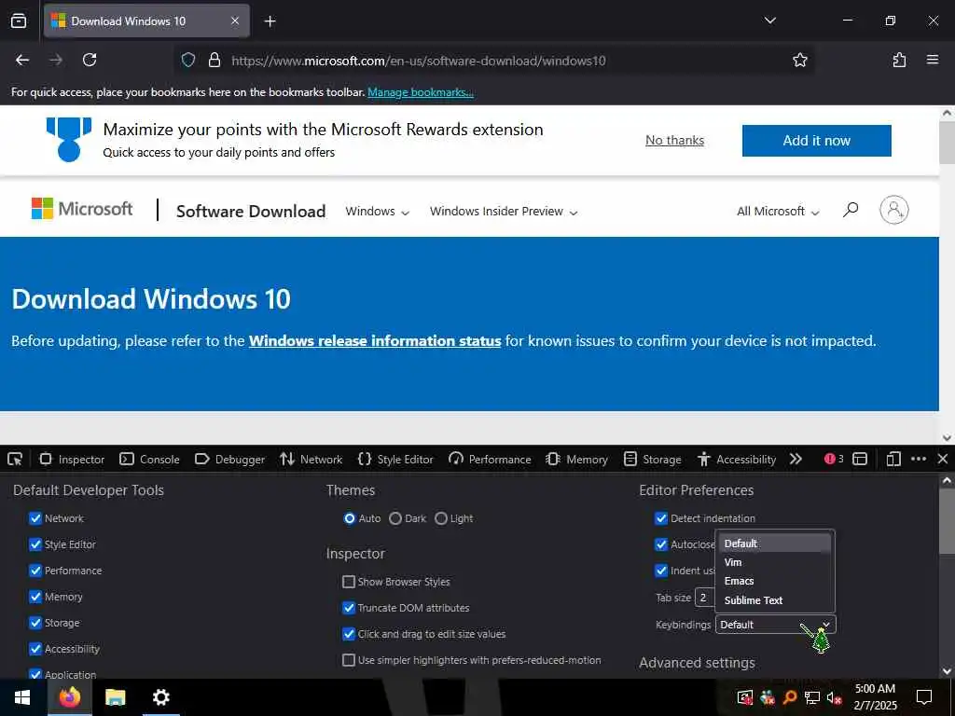Viewport: 955px width, 716px height.
Task: Open the extensions puzzle icon
Action: pyautogui.click(x=899, y=60)
